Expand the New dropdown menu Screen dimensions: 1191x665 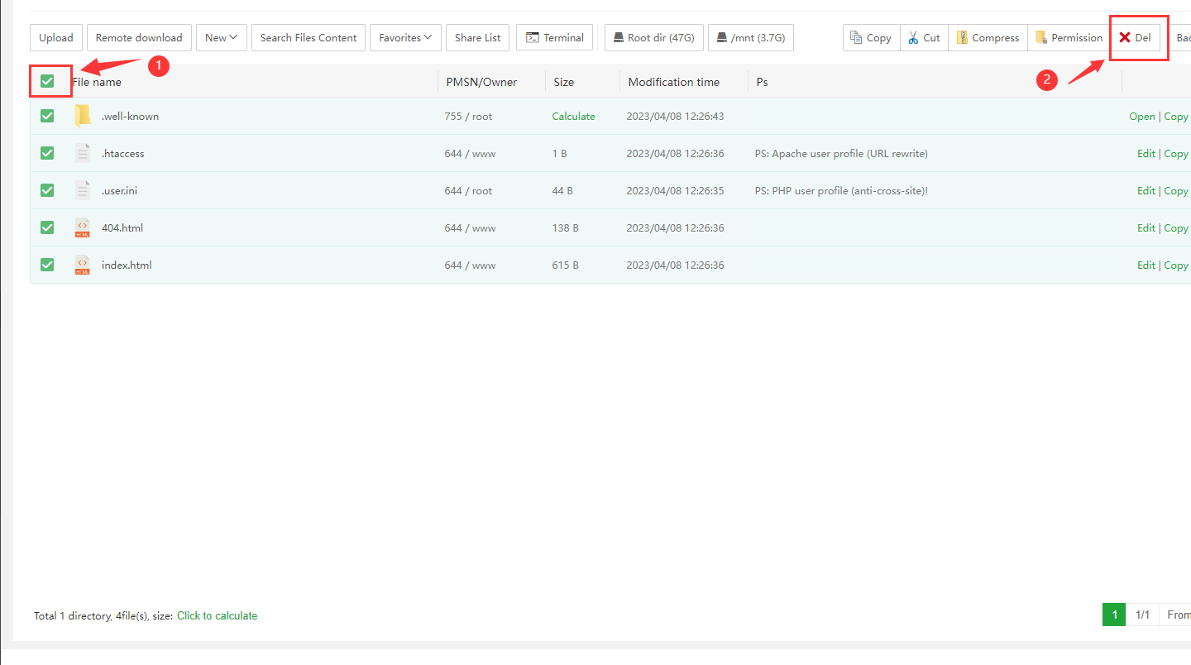pyautogui.click(x=221, y=37)
